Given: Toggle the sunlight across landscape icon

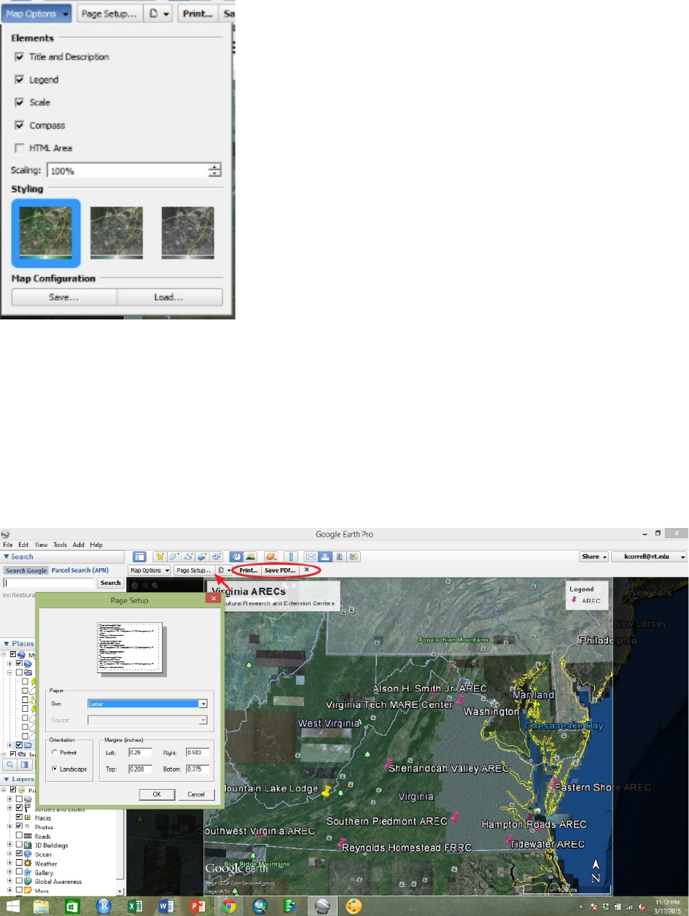Looking at the screenshot, I should pos(250,557).
